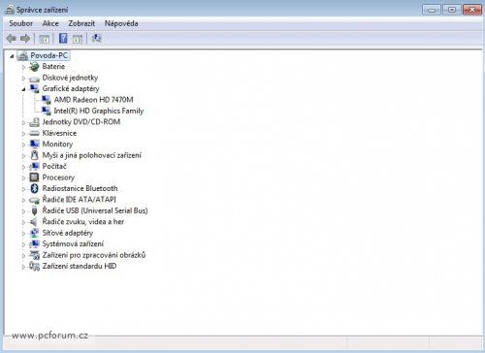Click the Povoda-PC computer icon
The width and height of the screenshot is (485, 353).
pos(23,56)
